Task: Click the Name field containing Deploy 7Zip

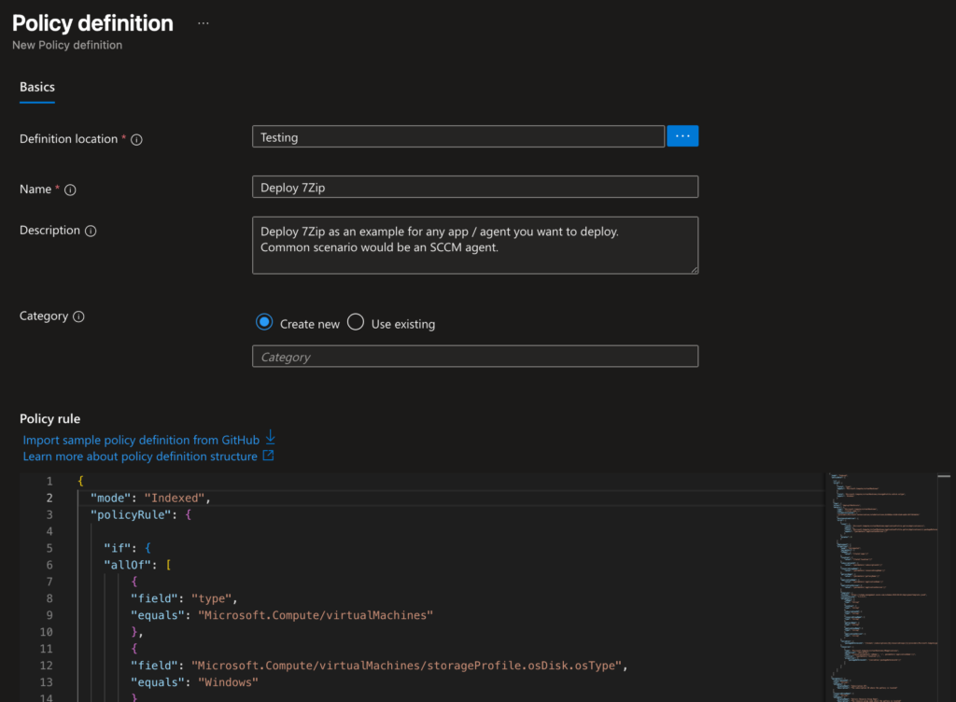Action: (x=474, y=187)
